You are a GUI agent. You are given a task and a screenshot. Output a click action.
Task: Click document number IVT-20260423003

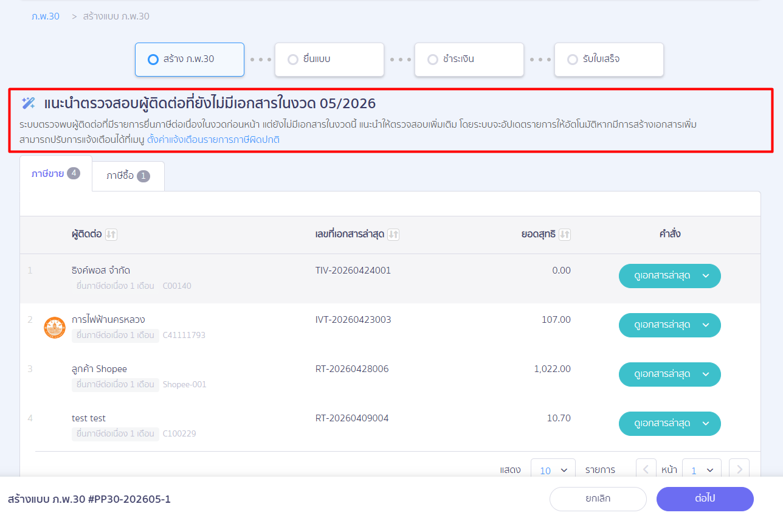coord(353,320)
